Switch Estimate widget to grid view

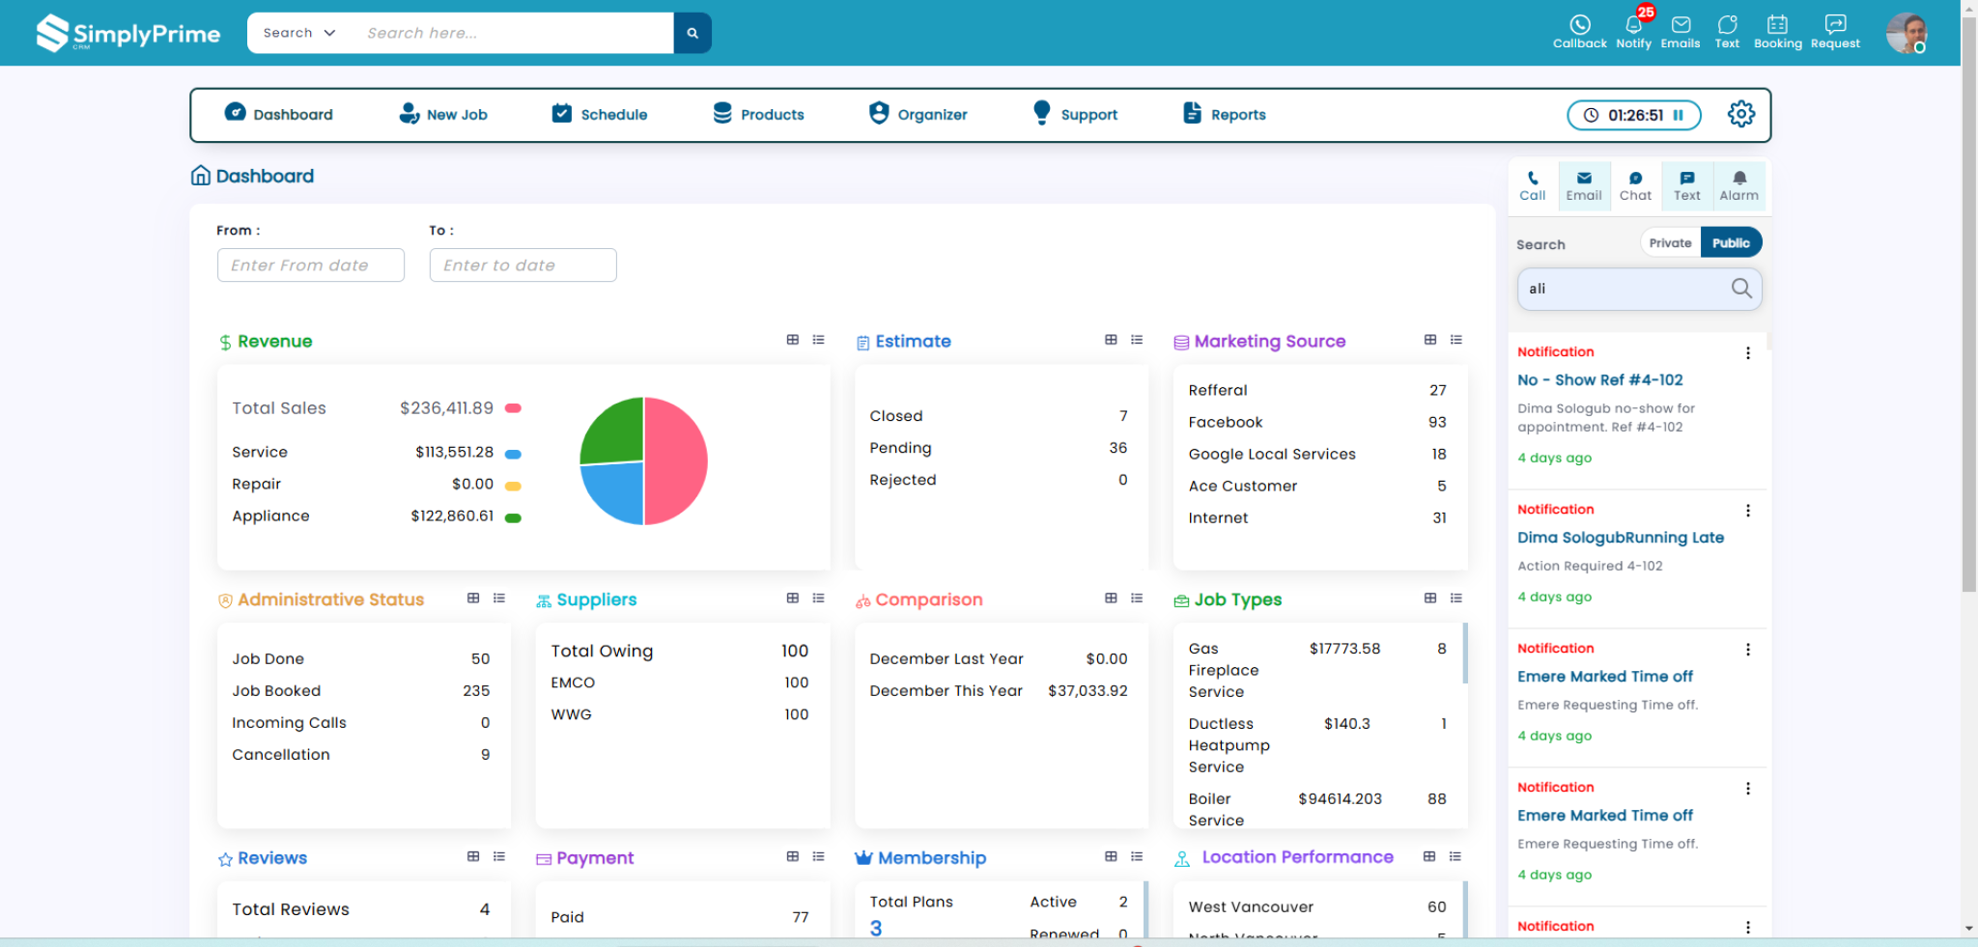1111,340
